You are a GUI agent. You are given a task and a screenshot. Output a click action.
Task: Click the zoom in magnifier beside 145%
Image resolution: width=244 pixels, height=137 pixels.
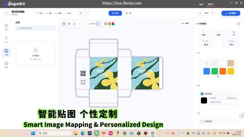[212, 13]
